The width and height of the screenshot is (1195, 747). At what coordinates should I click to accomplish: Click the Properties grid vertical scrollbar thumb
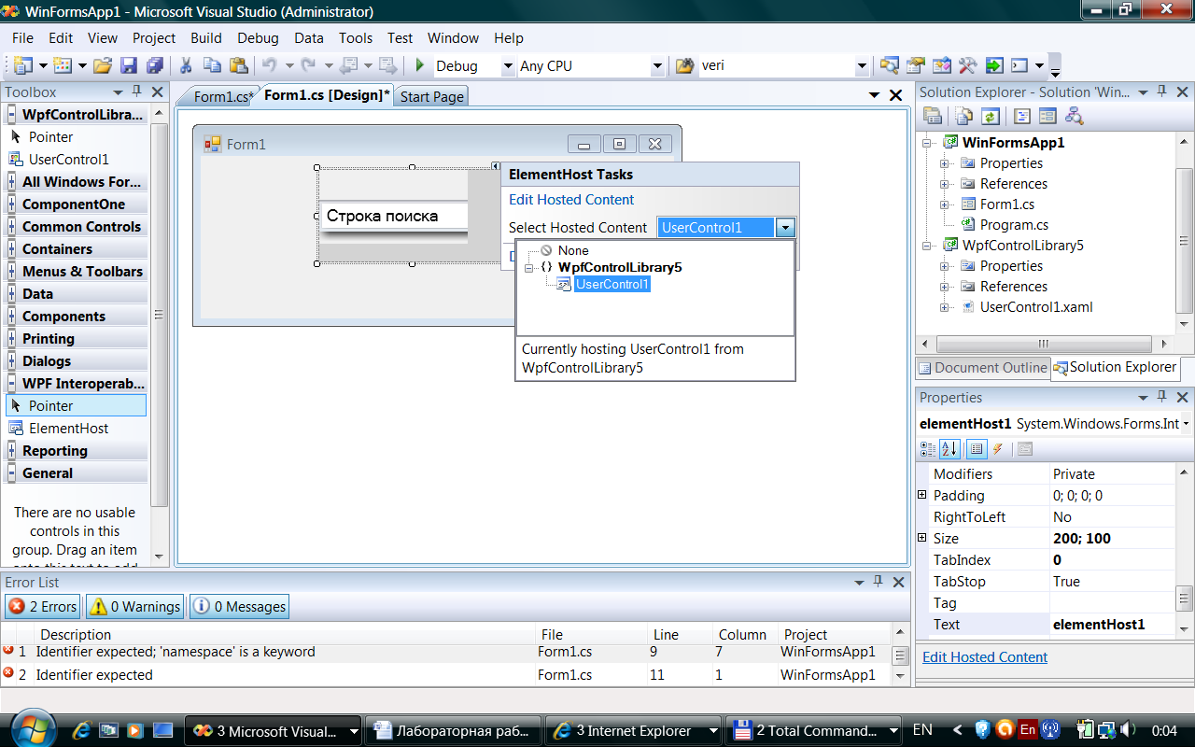[1184, 598]
